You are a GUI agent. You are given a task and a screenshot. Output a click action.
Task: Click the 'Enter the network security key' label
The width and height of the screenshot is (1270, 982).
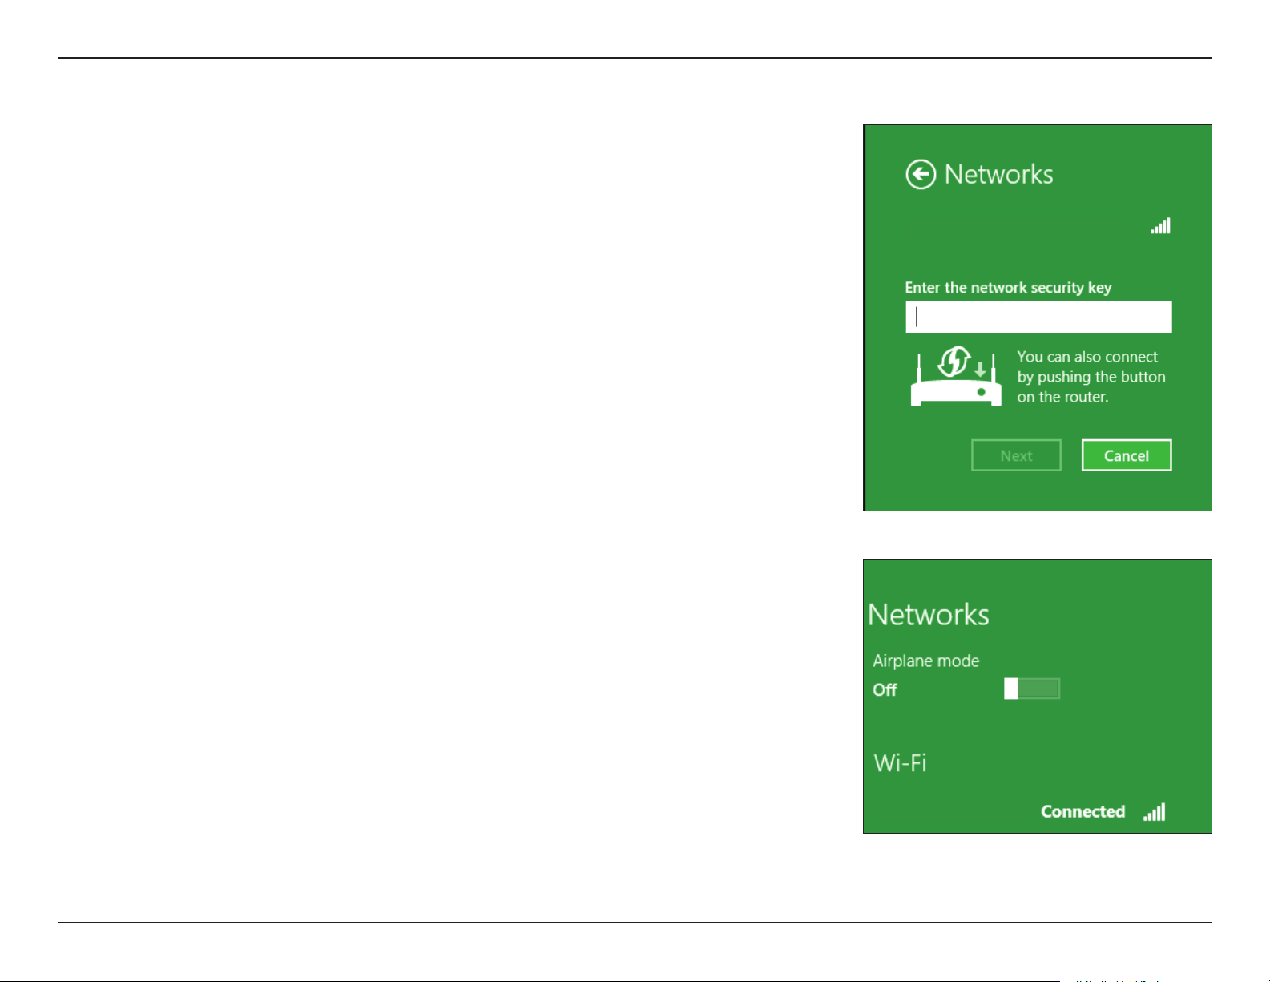tap(1008, 288)
